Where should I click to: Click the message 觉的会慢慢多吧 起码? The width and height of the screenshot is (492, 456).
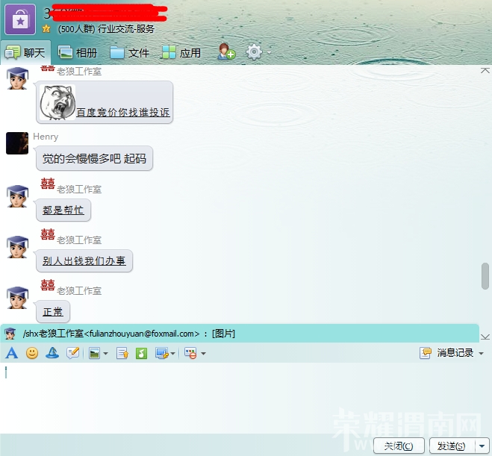click(94, 159)
